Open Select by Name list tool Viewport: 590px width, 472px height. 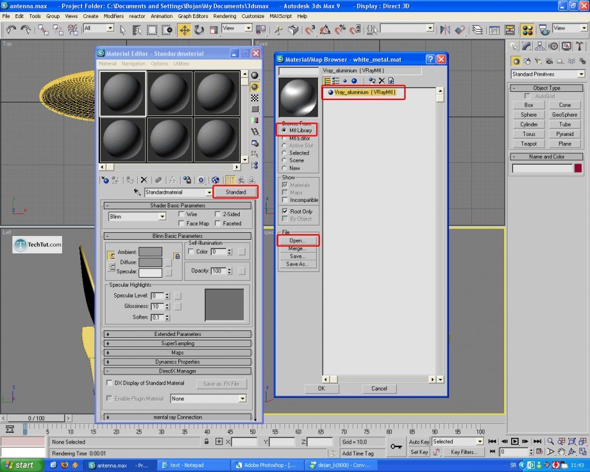tap(137, 30)
